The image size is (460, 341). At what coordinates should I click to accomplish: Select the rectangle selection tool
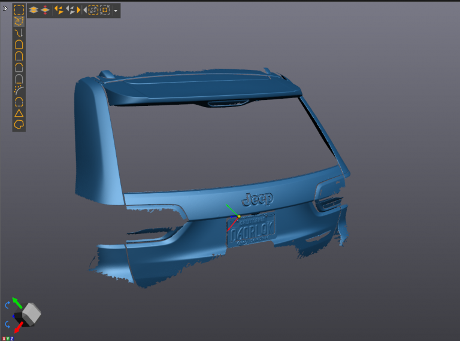(19, 10)
